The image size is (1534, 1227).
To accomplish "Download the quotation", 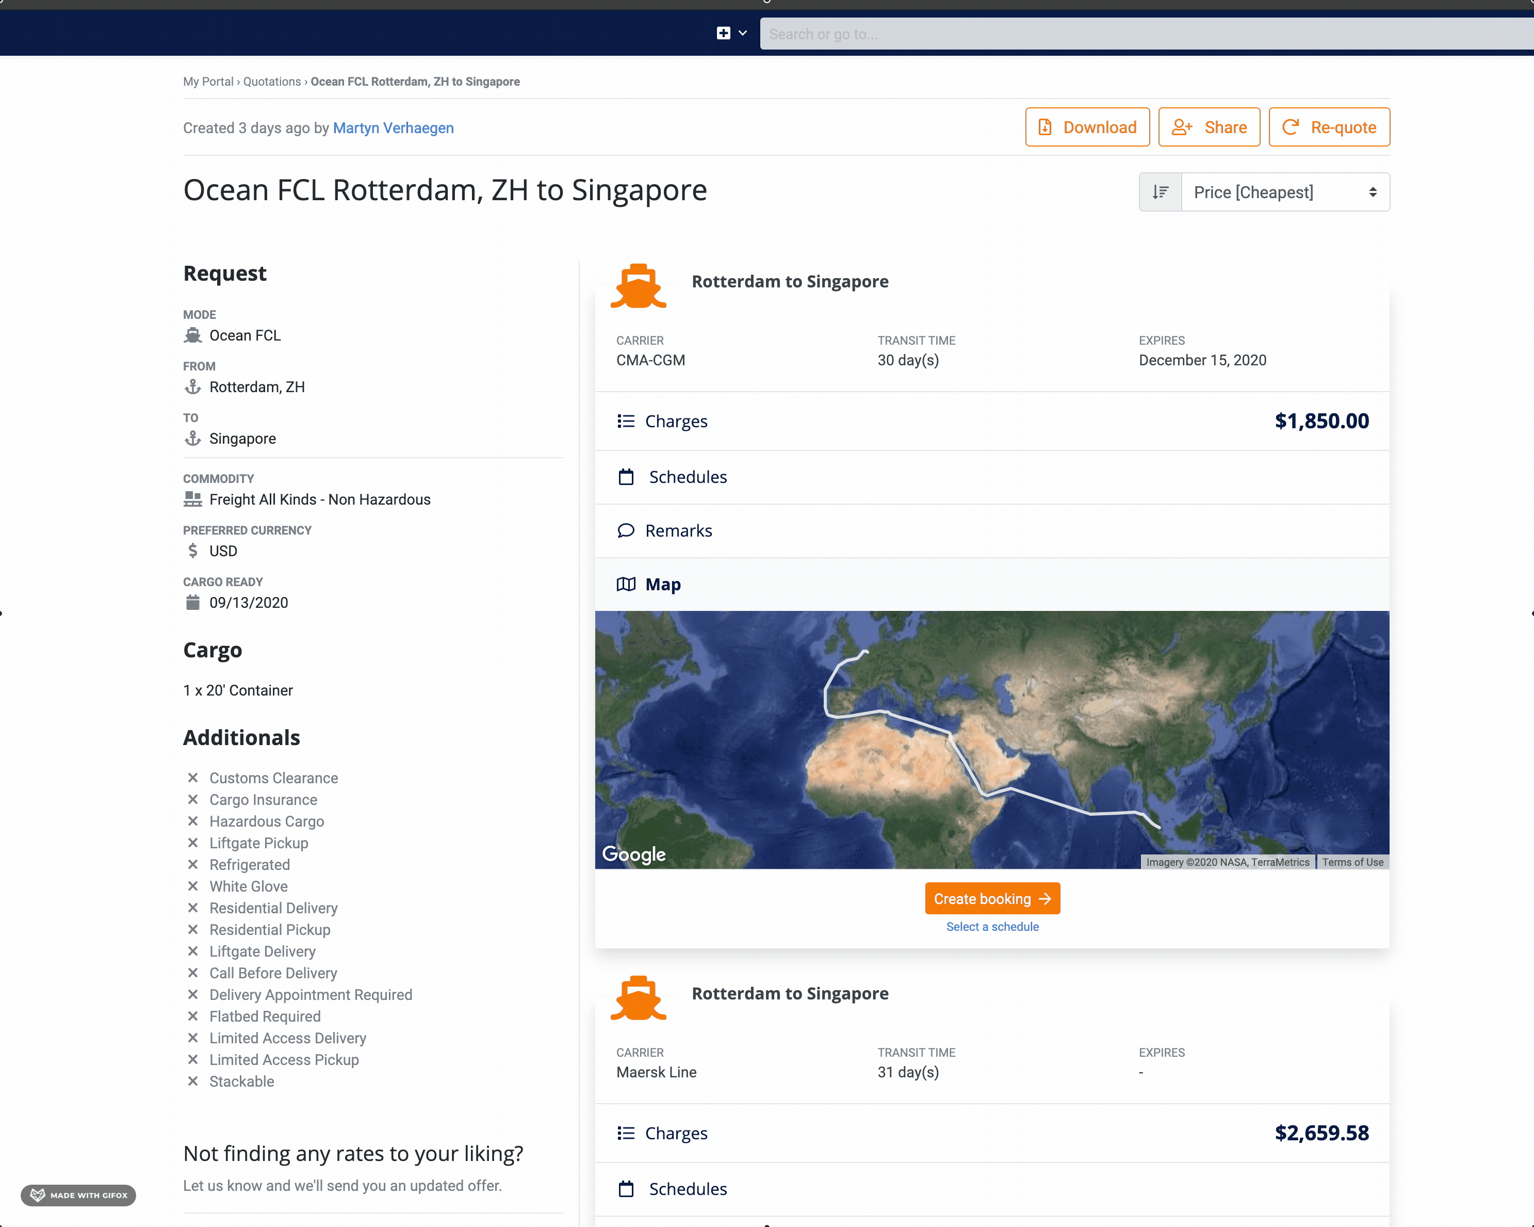I will coord(1087,127).
